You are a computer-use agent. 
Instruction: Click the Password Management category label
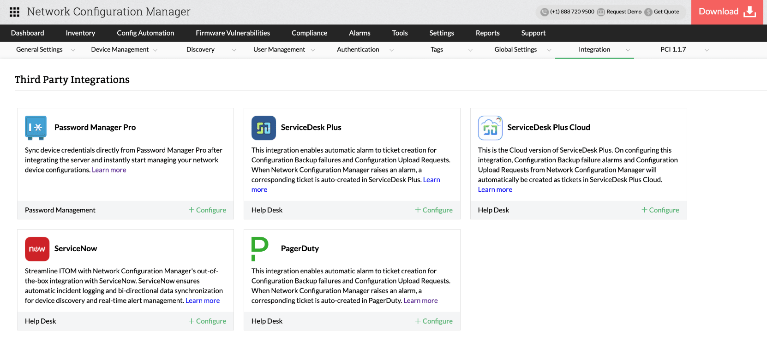[60, 210]
